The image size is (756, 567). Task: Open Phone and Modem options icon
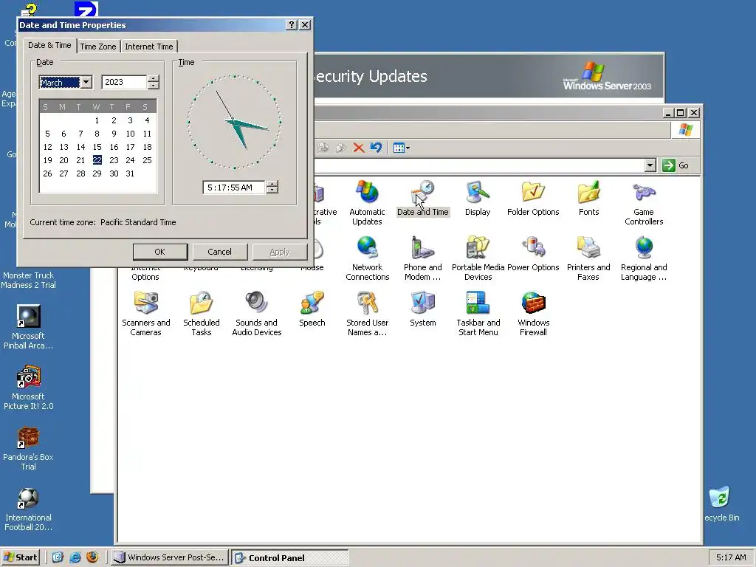click(423, 258)
